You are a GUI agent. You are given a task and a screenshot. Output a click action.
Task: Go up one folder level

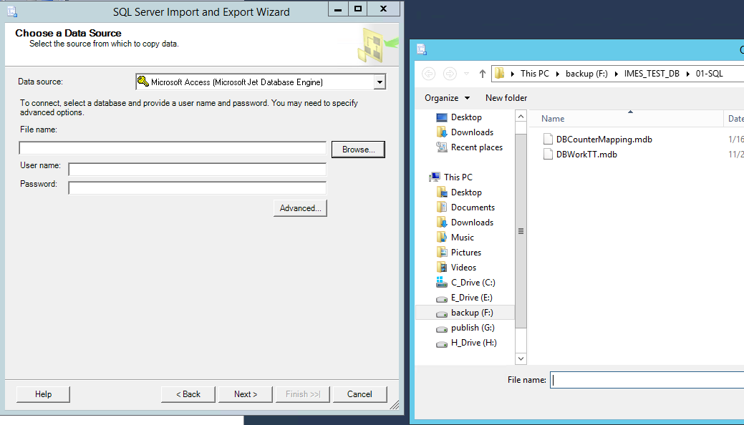pyautogui.click(x=482, y=74)
